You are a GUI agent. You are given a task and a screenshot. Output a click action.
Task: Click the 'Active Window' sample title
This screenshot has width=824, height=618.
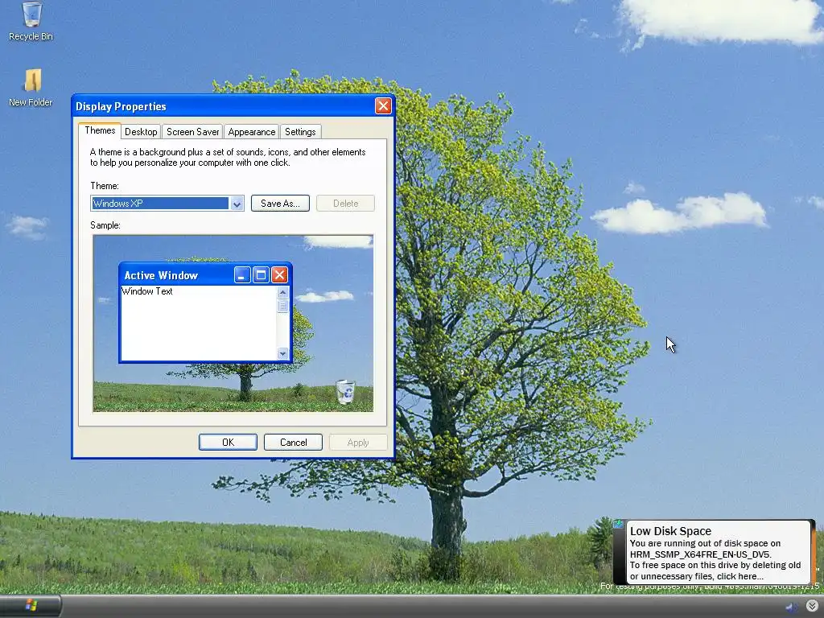161,275
